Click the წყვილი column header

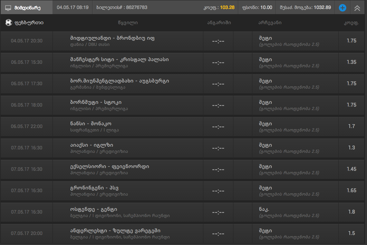pos(128,23)
